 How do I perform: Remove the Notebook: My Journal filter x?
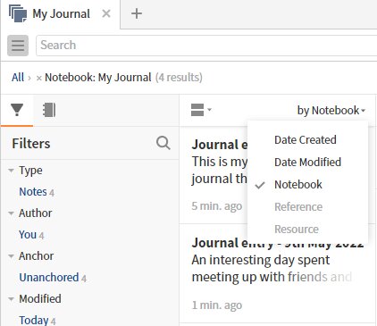[38, 78]
